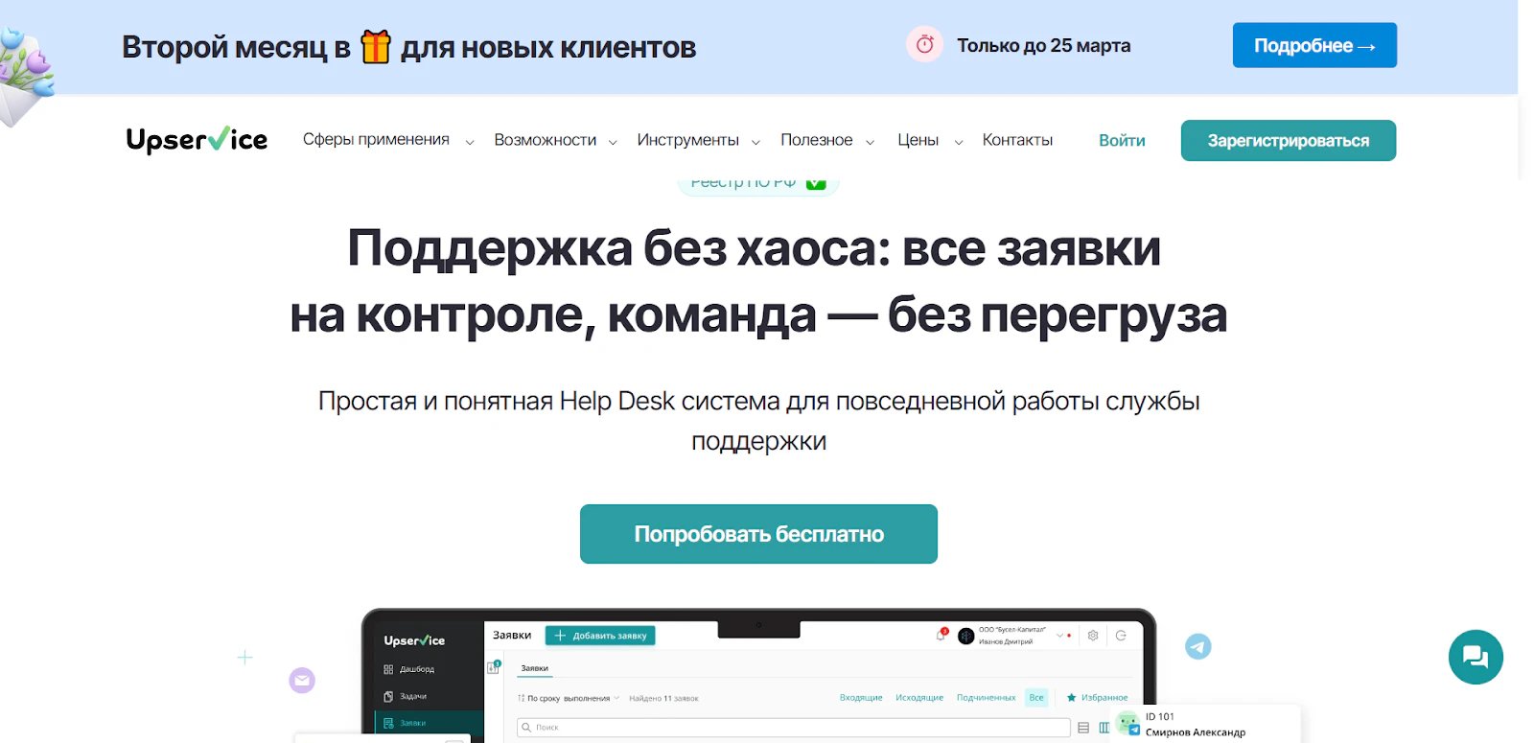Click Попробовать бесплатно
This screenshot has height=743, width=1534.
click(758, 534)
